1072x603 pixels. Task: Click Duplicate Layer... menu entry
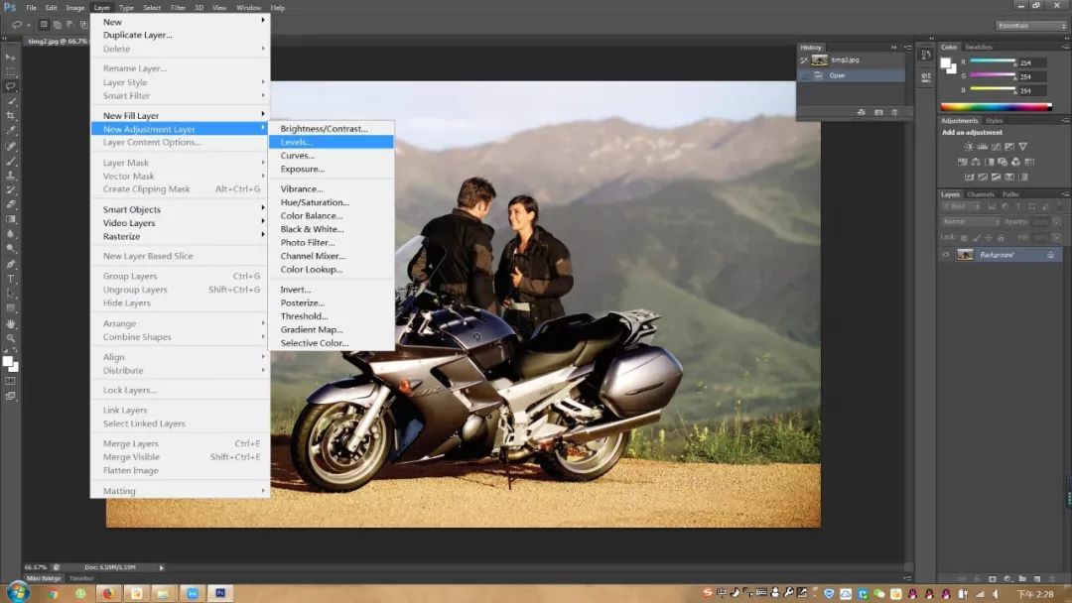[x=138, y=35]
